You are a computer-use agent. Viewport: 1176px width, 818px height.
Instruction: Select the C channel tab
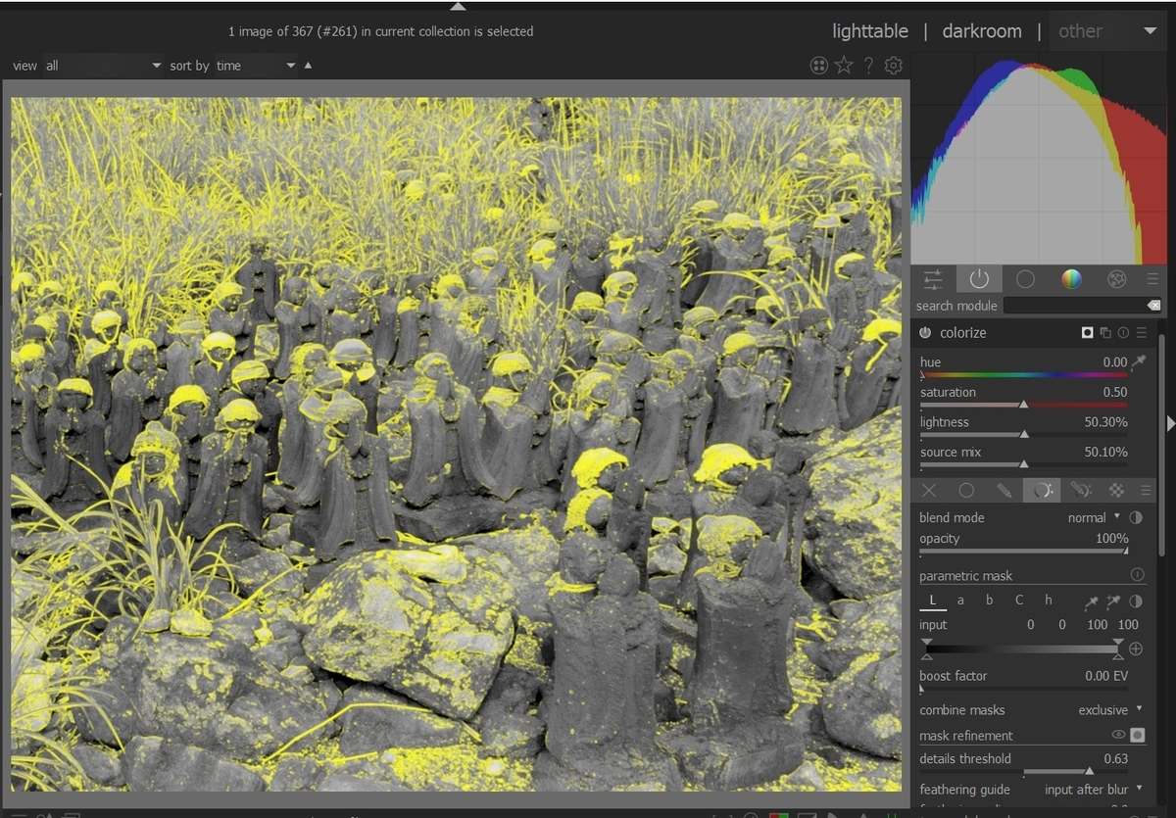(1018, 601)
